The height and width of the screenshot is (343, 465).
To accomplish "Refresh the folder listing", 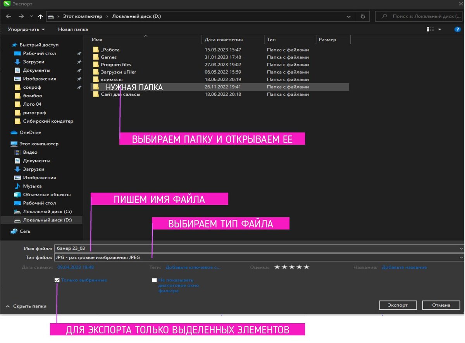I will point(363,17).
